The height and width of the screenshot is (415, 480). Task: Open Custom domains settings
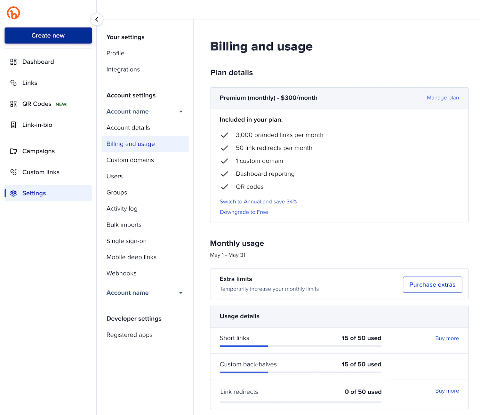pyautogui.click(x=130, y=160)
